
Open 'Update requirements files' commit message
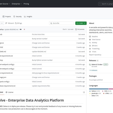[41, 86]
